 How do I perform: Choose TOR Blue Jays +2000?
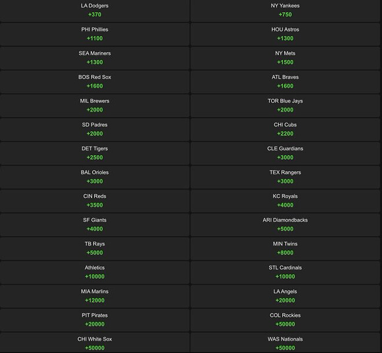click(285, 105)
